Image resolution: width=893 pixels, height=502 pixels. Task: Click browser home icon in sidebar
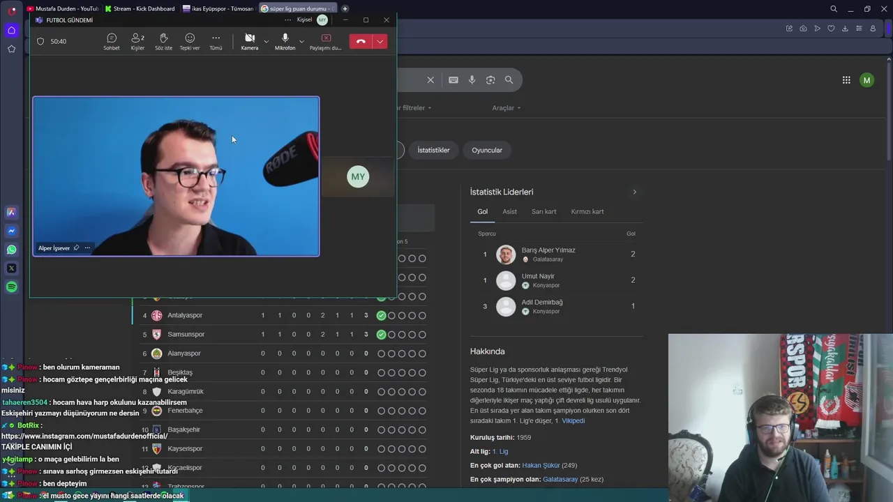(x=11, y=30)
